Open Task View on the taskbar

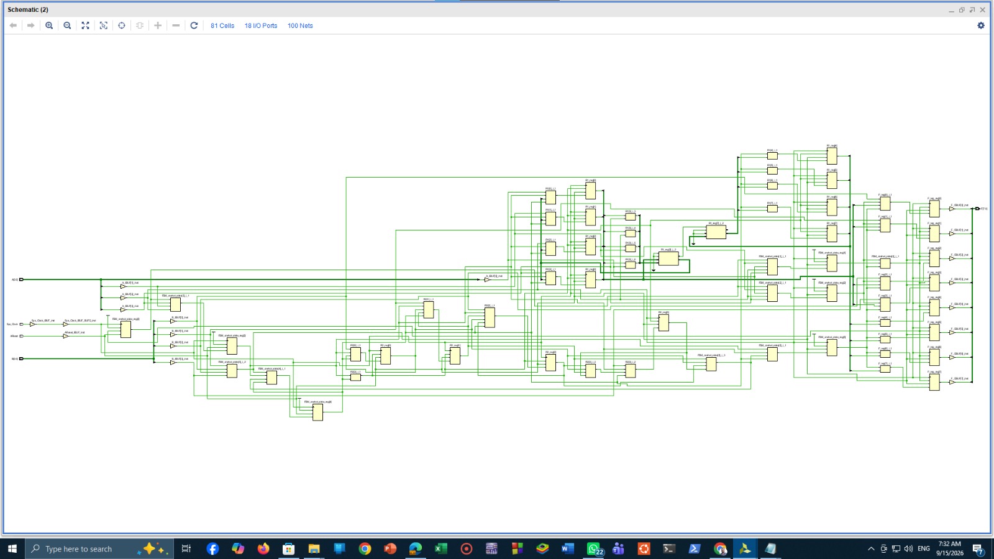pos(186,548)
